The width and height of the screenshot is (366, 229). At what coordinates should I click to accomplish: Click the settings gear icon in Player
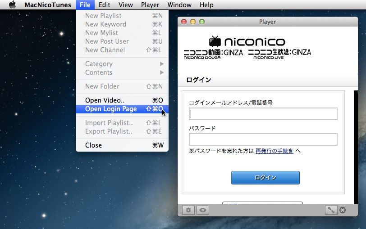[x=188, y=210]
